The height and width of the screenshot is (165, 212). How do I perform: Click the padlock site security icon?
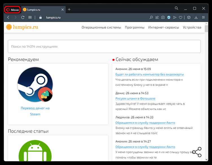pos(40,17)
